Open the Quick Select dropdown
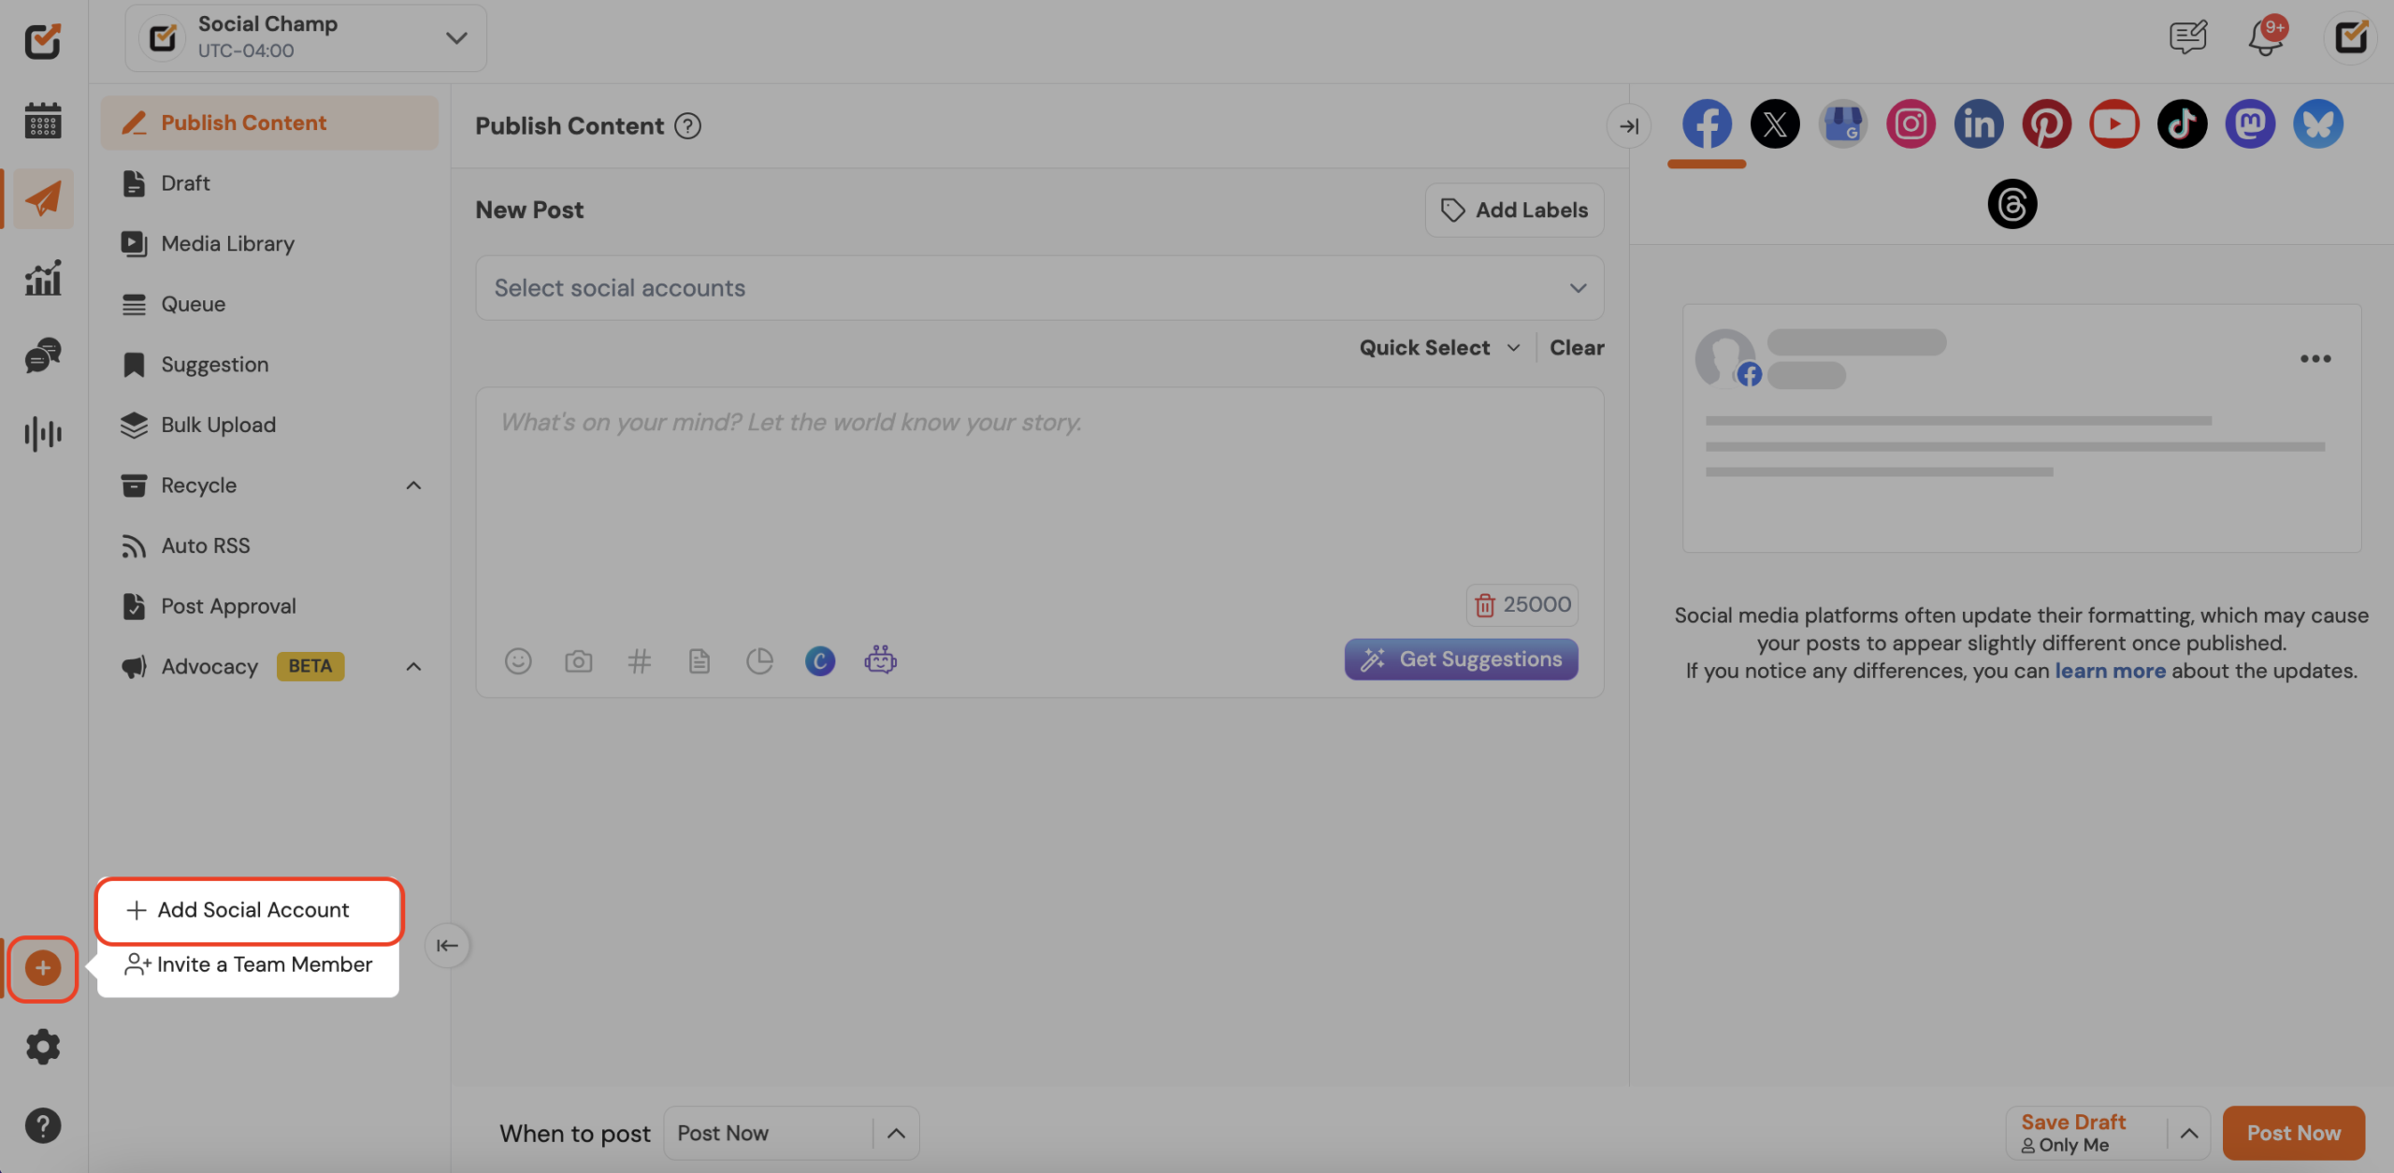 pyautogui.click(x=1438, y=348)
